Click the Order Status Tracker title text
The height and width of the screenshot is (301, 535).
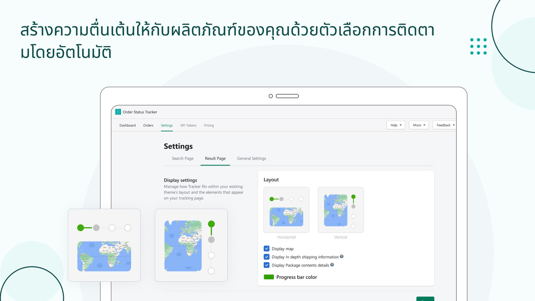pyautogui.click(x=140, y=112)
